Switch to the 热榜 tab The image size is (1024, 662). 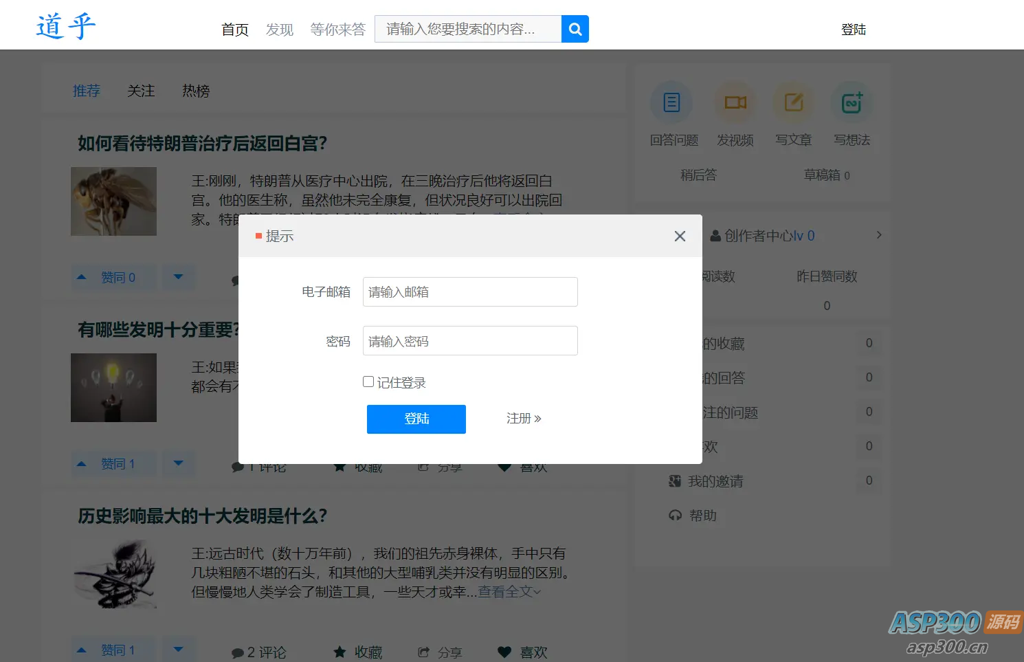click(195, 91)
